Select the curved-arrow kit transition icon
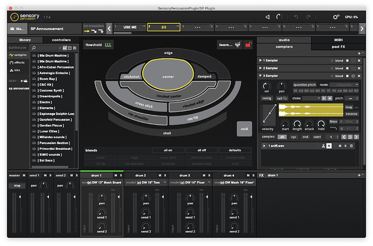 94,31
